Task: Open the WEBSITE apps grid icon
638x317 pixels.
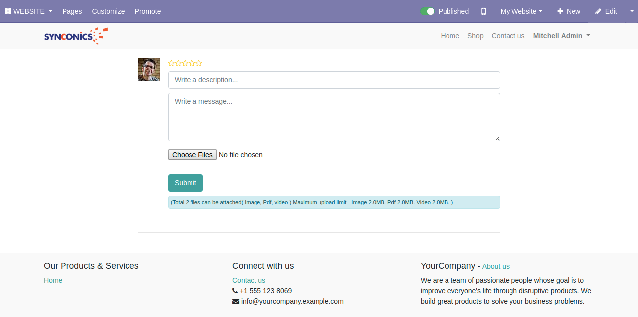Action: (8, 11)
